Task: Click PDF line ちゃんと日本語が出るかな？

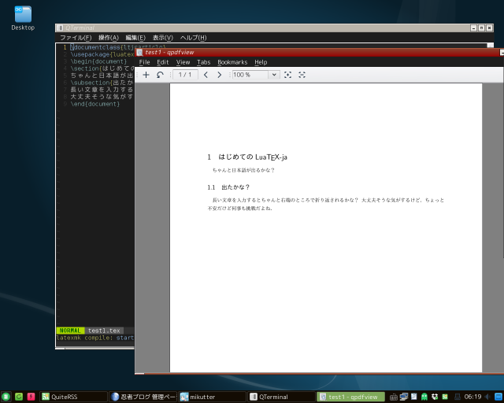Action: coord(243,170)
